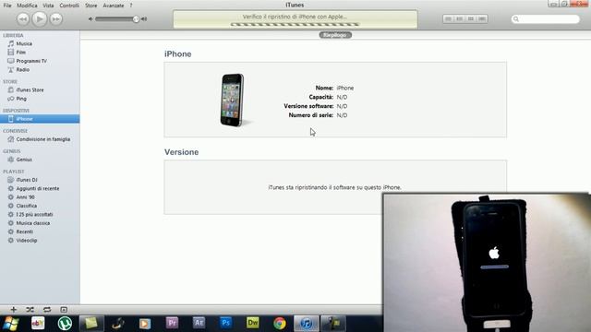Open the Modifica menu

pos(27,6)
